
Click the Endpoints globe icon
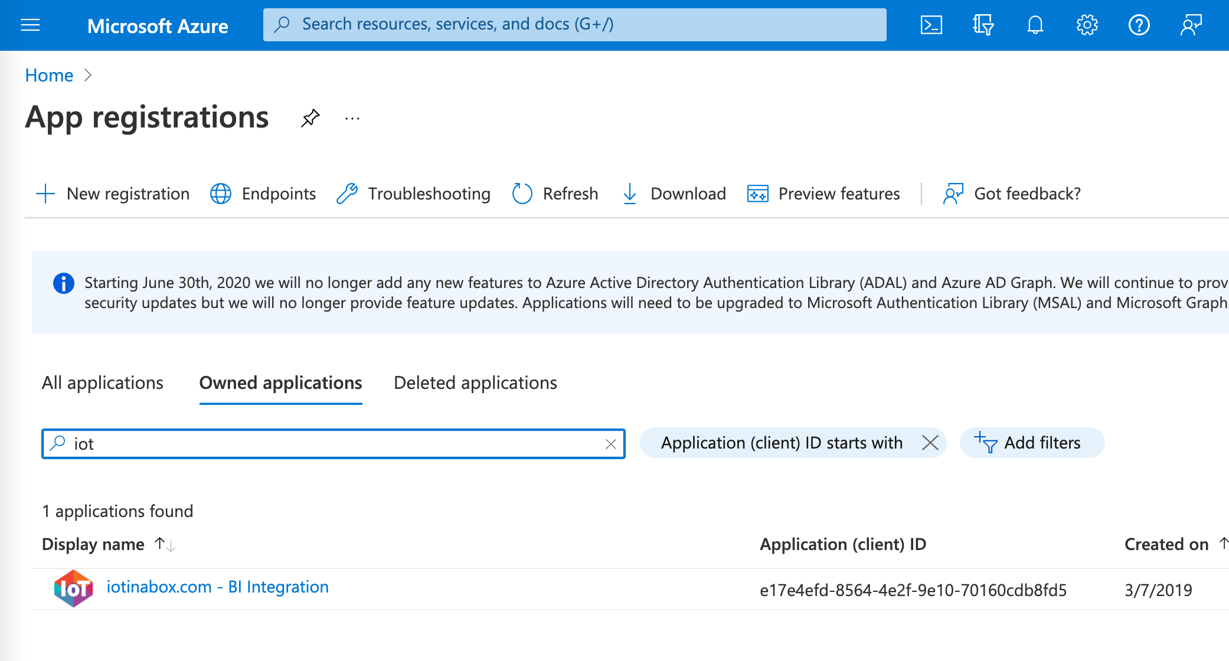click(221, 193)
